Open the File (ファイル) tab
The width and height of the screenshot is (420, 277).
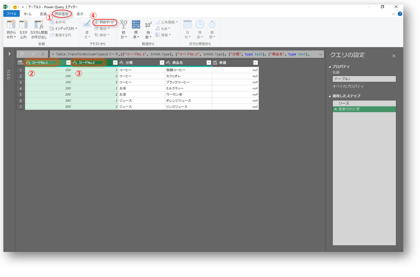(11, 14)
